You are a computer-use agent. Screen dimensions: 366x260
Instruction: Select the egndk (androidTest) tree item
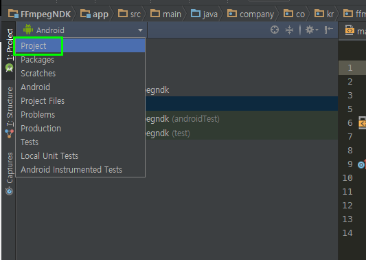(x=182, y=119)
